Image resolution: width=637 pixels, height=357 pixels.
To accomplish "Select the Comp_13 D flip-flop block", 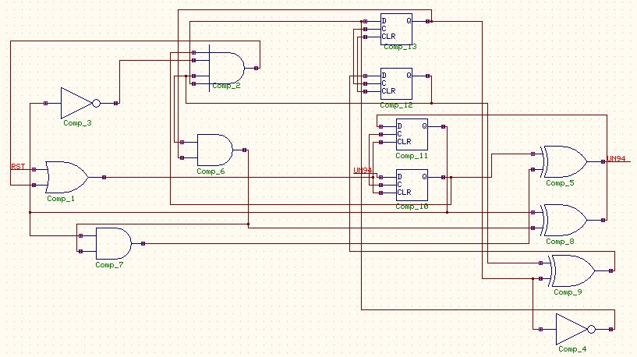I will pos(396,29).
